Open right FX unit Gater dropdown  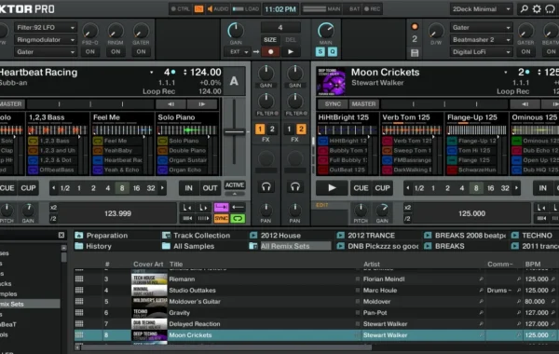pyautogui.click(x=481, y=27)
